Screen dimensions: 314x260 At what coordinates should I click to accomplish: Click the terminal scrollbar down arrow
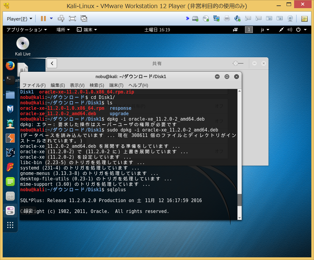[x=239, y=218]
